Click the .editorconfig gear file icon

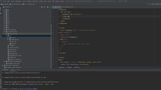click(8, 48)
